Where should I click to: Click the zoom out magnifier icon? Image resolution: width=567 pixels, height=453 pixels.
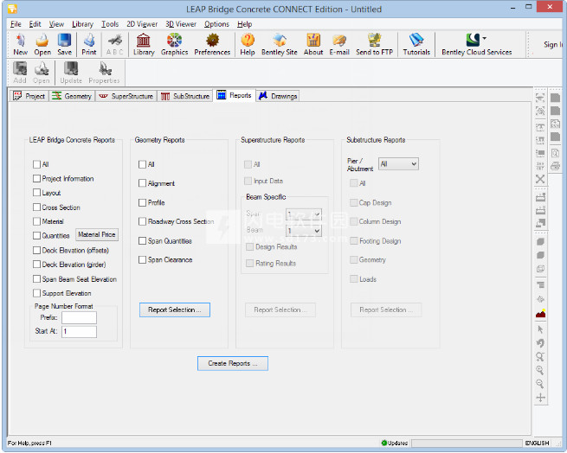pyautogui.click(x=540, y=384)
